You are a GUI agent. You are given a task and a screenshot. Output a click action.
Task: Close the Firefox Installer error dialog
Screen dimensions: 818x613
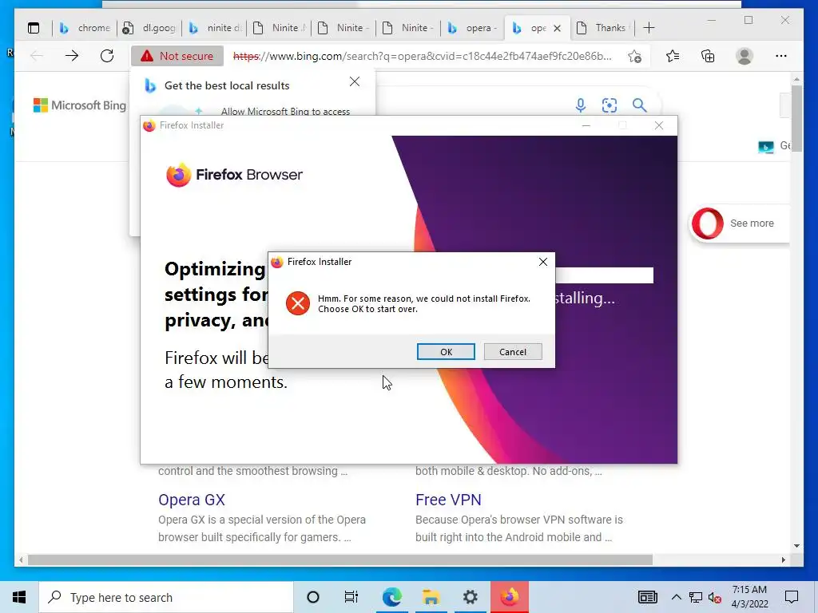click(x=543, y=262)
